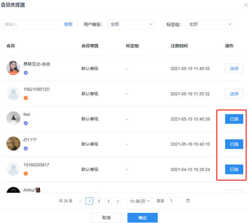Click the 请输入 search input field
Image resolution: width=248 pixels, height=223 pixels.
(30, 24)
